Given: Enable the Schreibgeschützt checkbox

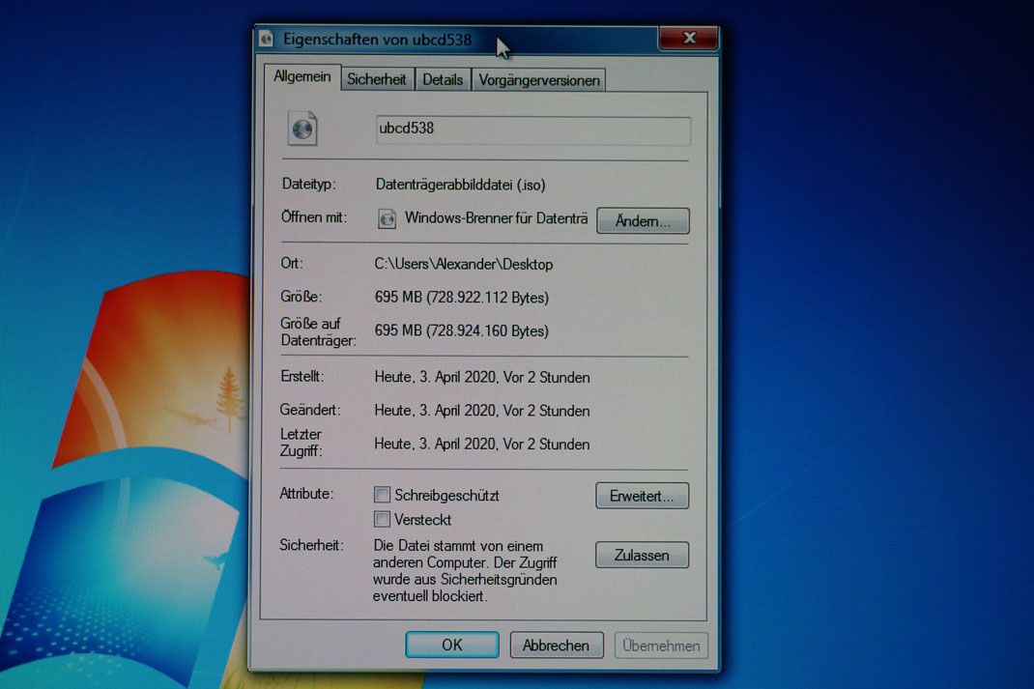Looking at the screenshot, I should [x=382, y=495].
